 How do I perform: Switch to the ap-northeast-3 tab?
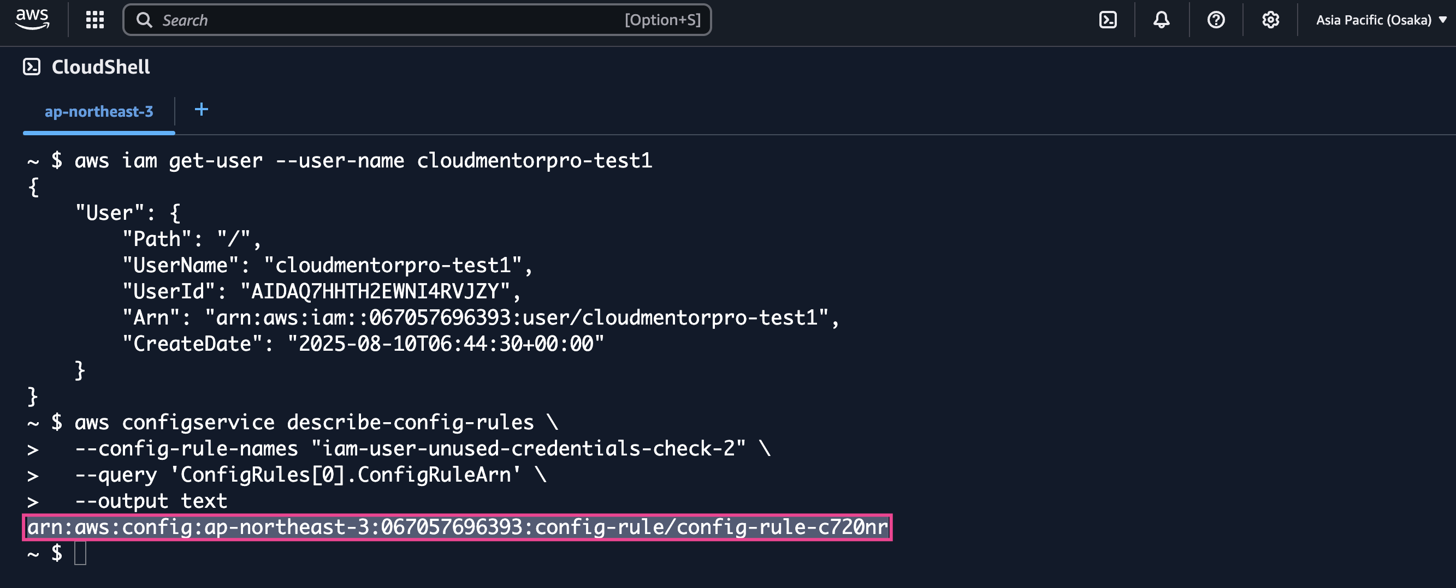99,112
